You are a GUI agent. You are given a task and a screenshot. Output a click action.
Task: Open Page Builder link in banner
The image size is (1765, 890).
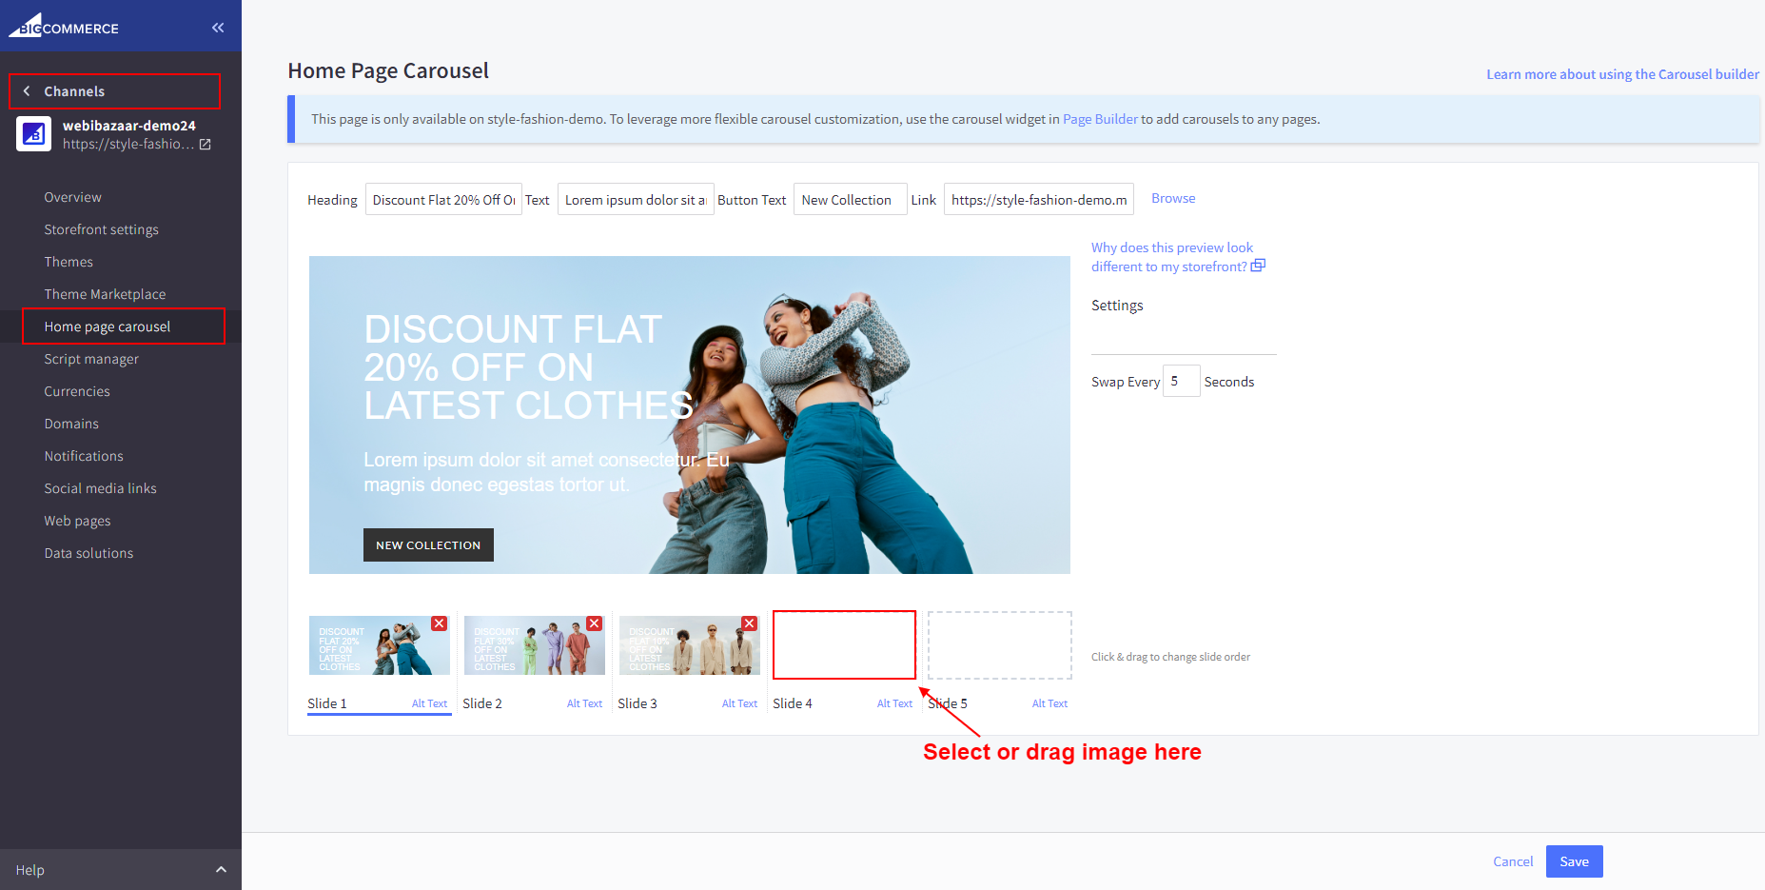[x=1099, y=119]
